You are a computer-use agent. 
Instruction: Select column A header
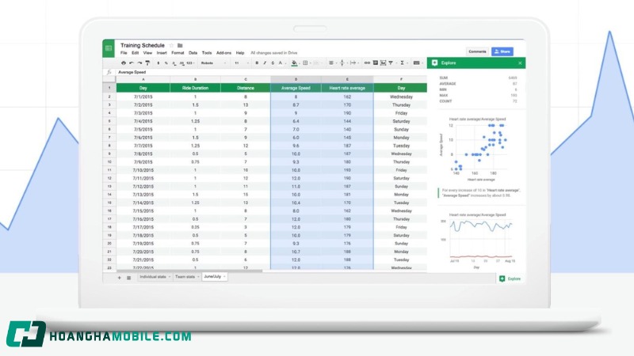(143, 79)
